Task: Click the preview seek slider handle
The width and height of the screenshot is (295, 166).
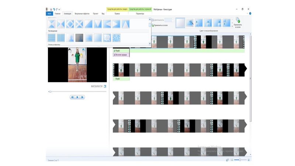Action: [x=50, y=91]
